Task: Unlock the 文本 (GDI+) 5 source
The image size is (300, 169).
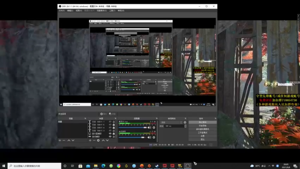Action: [x=114, y=125]
